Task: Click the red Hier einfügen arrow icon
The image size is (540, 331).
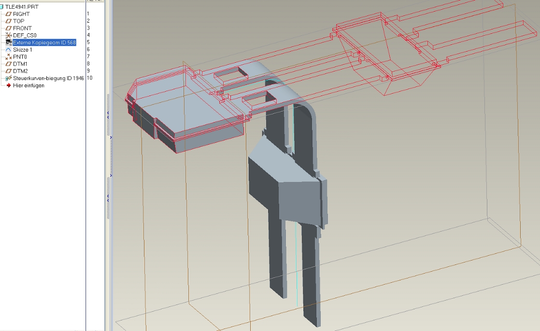Action: 9,85
